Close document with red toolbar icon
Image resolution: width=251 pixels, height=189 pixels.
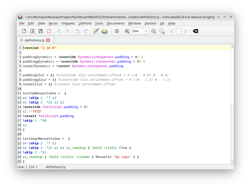pyautogui.click(x=49, y=31)
